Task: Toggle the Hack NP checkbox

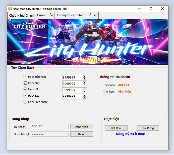Action: [25, 89]
